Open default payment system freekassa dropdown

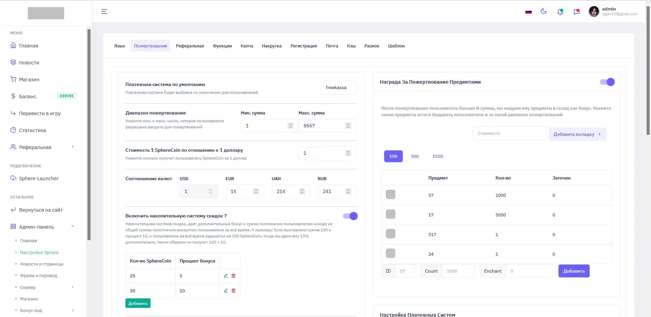pyautogui.click(x=338, y=87)
